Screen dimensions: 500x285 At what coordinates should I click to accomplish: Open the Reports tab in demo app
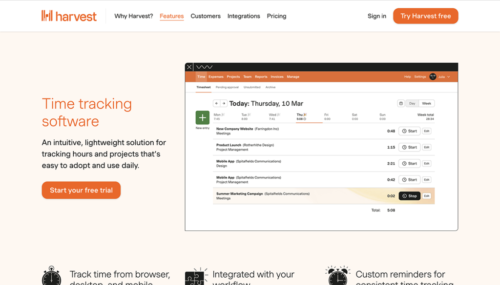[x=261, y=76]
